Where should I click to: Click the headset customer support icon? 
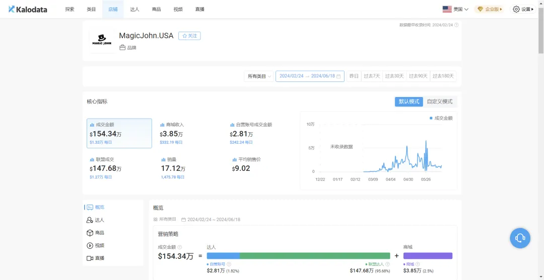pos(520,238)
